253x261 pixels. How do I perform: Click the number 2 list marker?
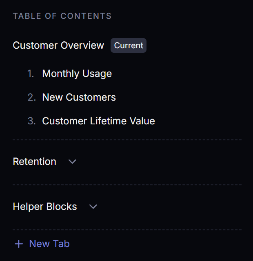(31, 97)
